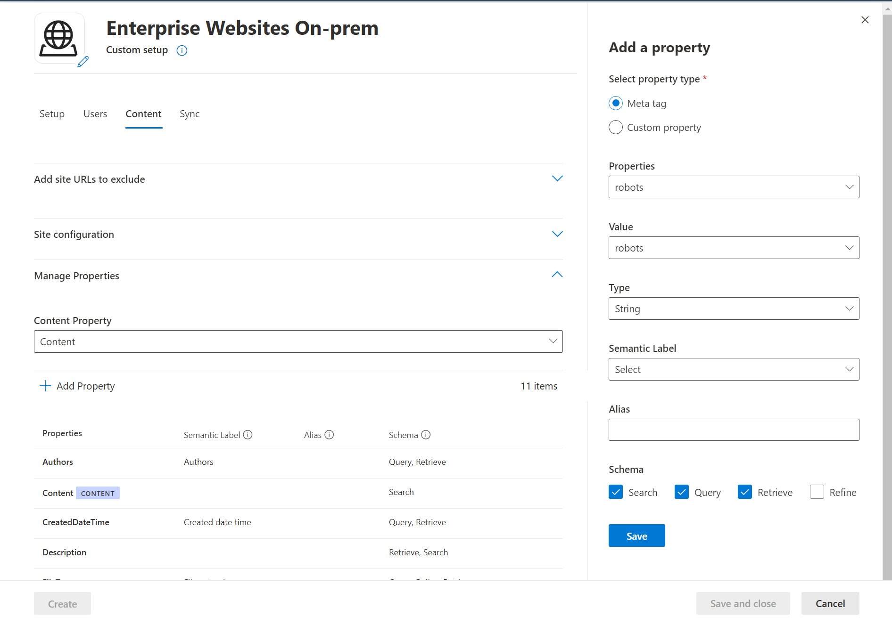Viewport: 892px width, 625px height.
Task: Open the info tooltip next to Custom setup
Action: pos(182,50)
